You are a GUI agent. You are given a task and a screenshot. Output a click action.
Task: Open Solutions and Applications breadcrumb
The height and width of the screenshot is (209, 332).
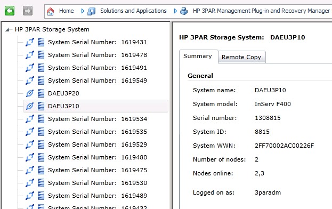click(133, 11)
